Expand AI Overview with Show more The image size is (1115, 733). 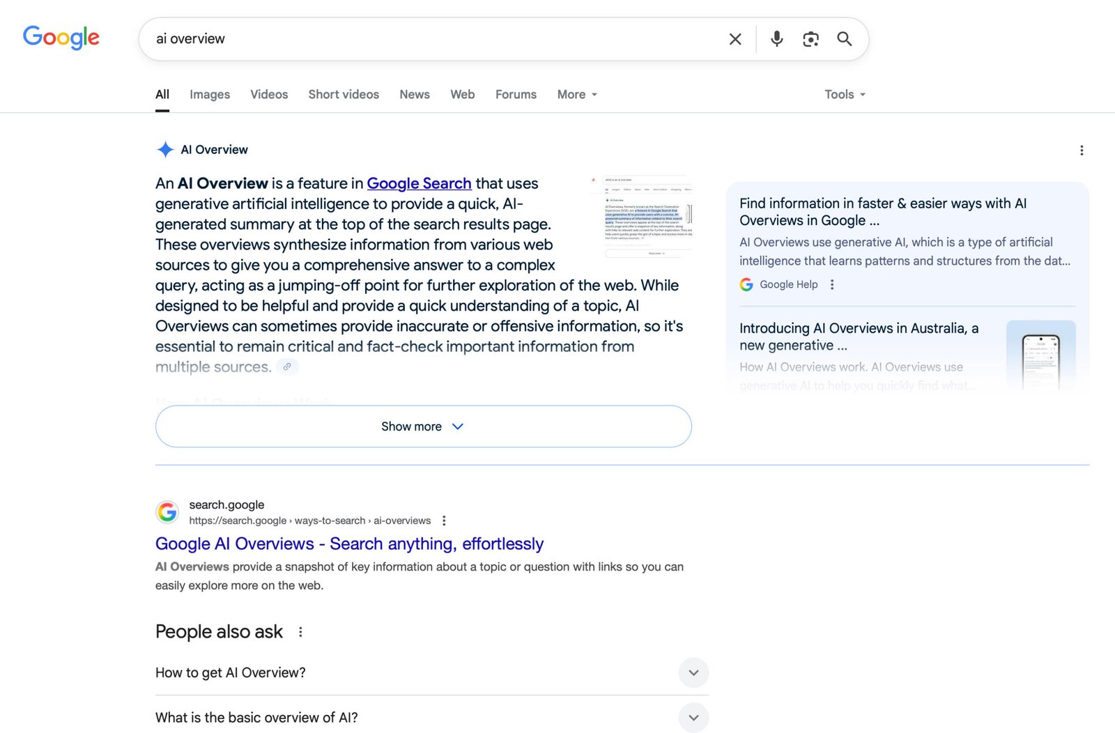click(x=423, y=426)
